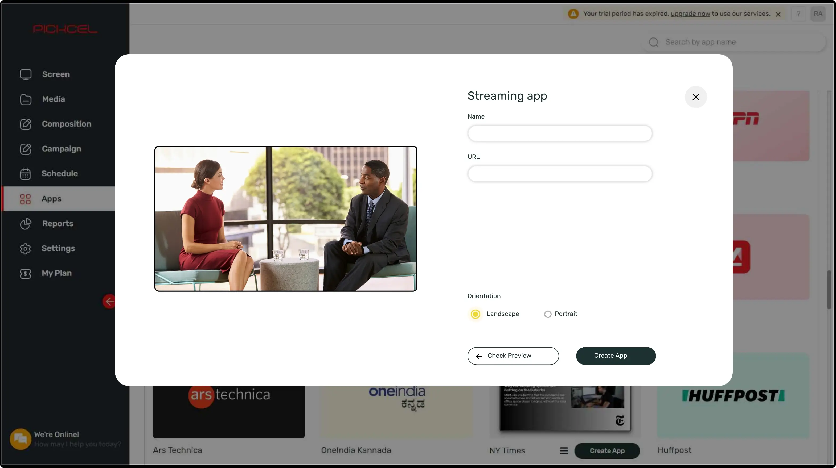Click the Campaign pencil icon

[x=26, y=149]
